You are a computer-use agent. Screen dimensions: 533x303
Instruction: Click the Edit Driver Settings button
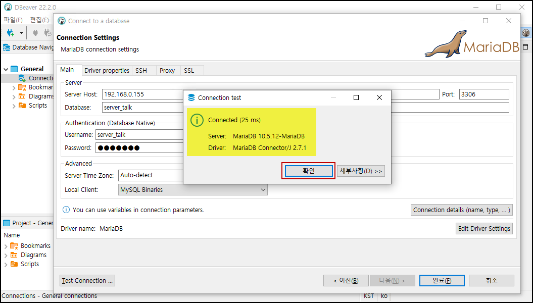point(484,229)
